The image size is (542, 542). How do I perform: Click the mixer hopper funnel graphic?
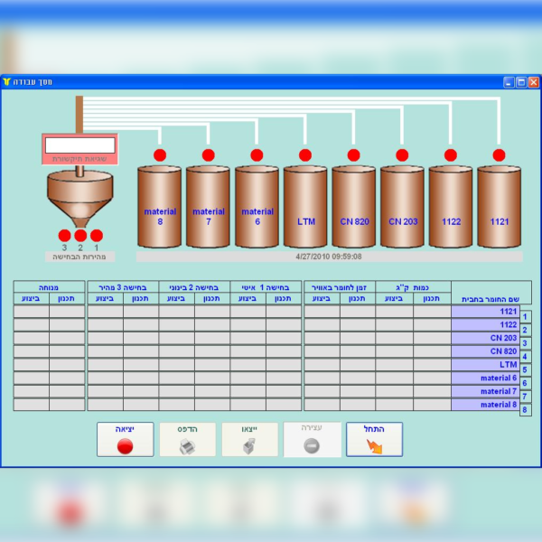[79, 197]
